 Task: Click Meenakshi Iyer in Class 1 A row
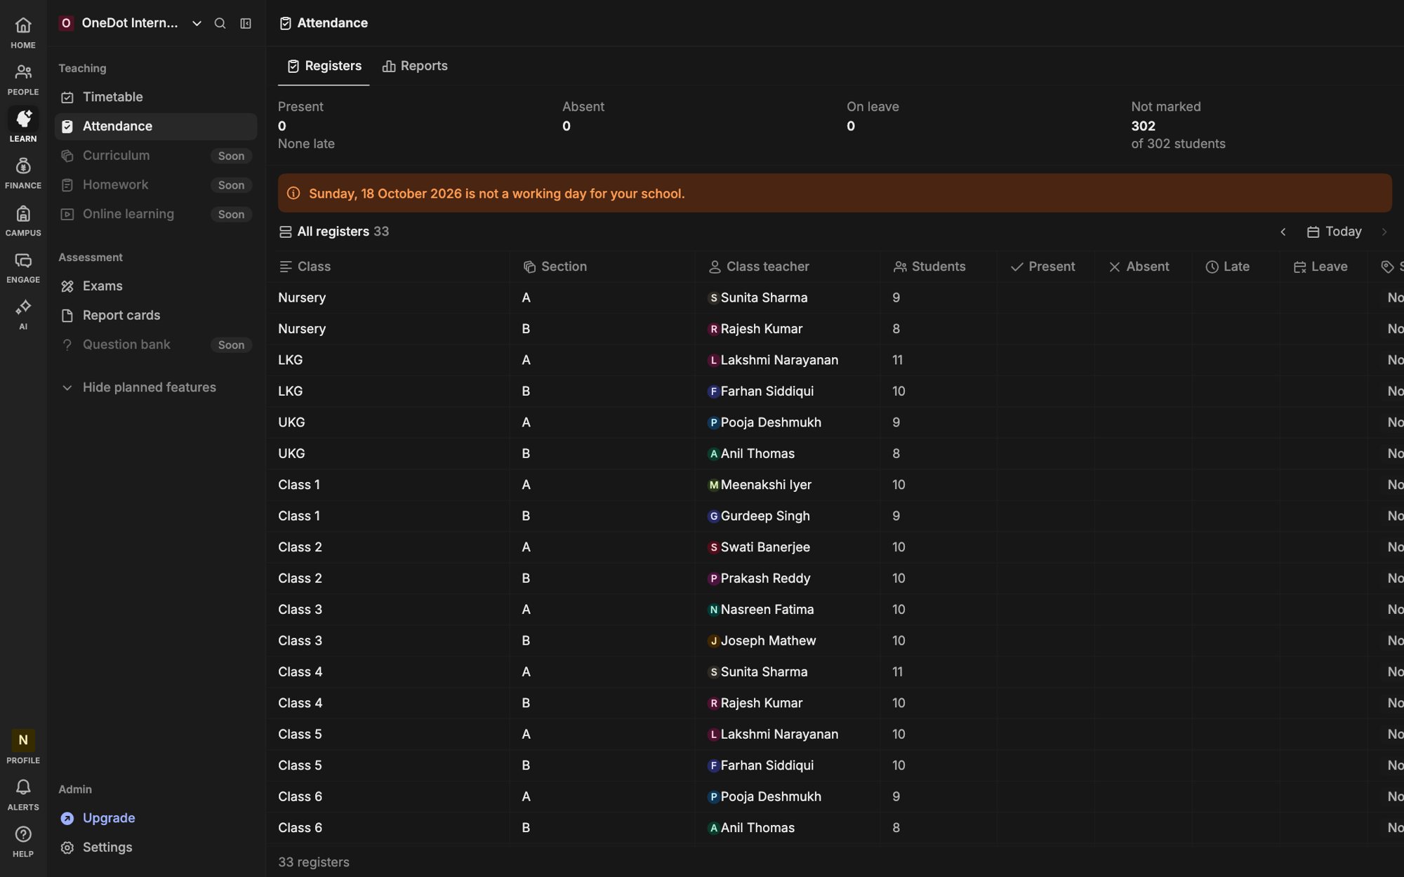[760, 485]
